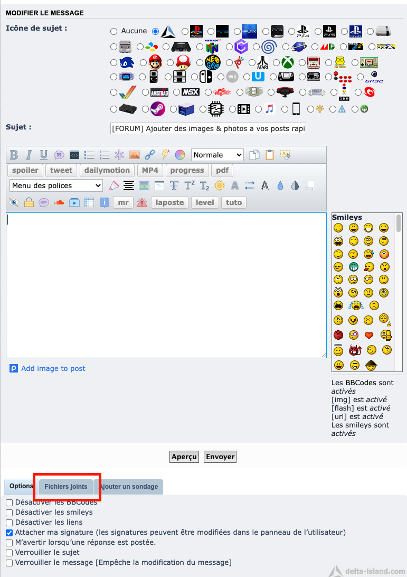This screenshot has width=407, height=577.
Task: Insert an image via the picture icon
Action: click(x=135, y=155)
